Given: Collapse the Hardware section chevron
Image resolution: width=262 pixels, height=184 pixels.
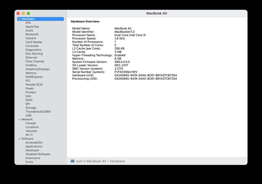Looking at the screenshot, I should [19, 19].
